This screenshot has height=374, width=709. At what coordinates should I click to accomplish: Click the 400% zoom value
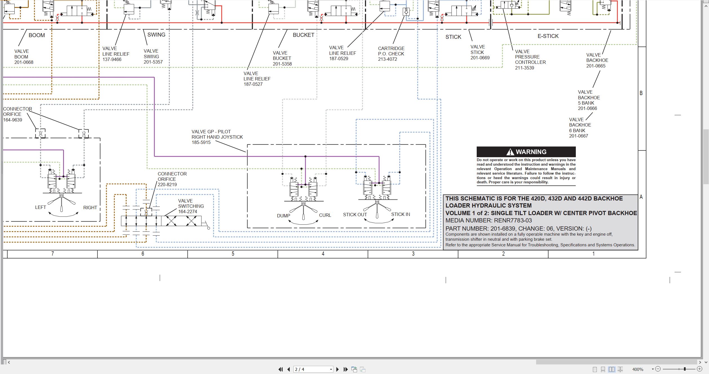pos(638,369)
